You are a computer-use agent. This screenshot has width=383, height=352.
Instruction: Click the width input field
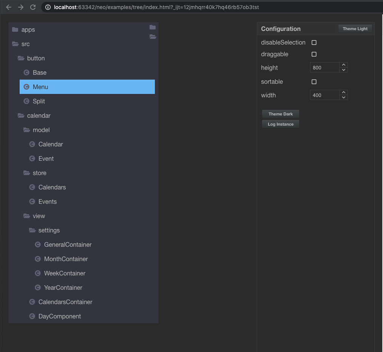(324, 95)
